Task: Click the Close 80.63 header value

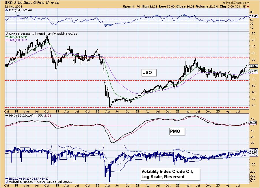Action: (185, 6)
